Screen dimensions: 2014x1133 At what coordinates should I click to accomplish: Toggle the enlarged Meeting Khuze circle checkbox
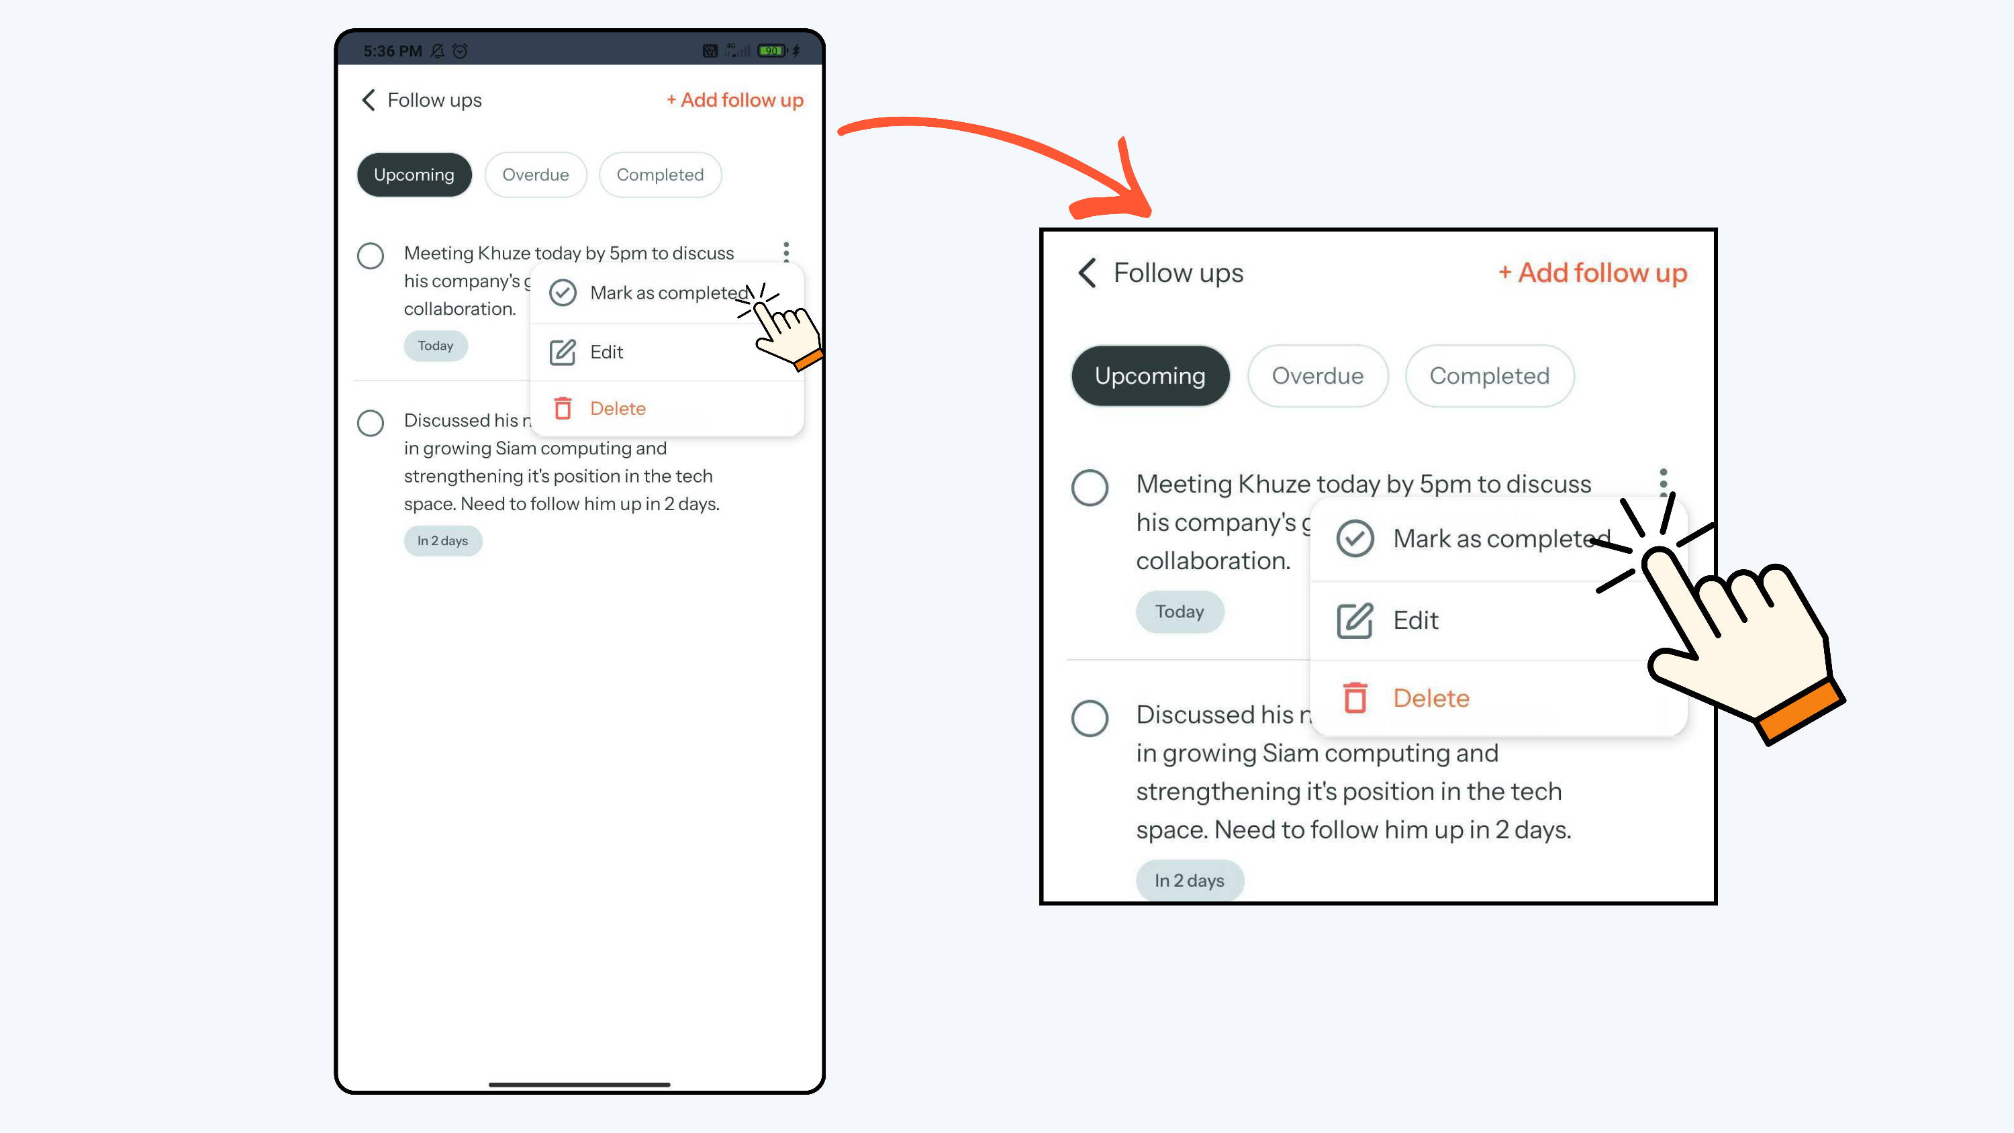[1090, 487]
